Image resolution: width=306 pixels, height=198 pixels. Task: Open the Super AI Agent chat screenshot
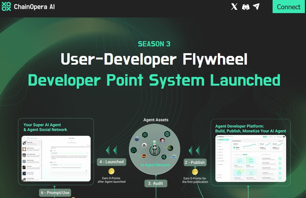pos(56,158)
